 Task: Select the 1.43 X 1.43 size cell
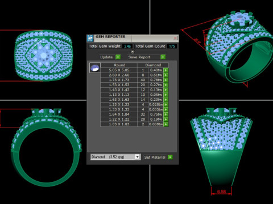[x=119, y=90]
